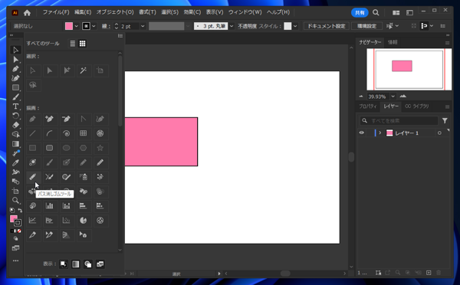Open Navigator panel options menu
Viewport: 460px width, 285px height.
pos(447,43)
